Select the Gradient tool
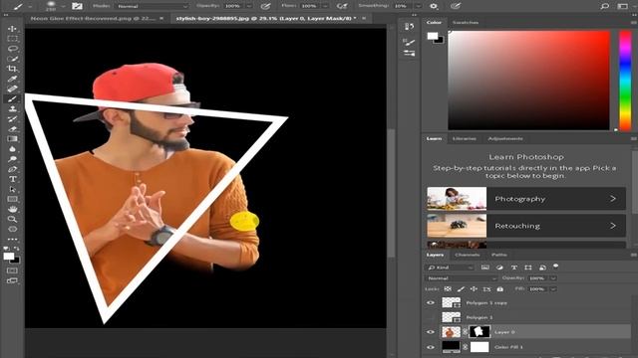Screen dimensions: 638x358 pyautogui.click(x=12, y=139)
